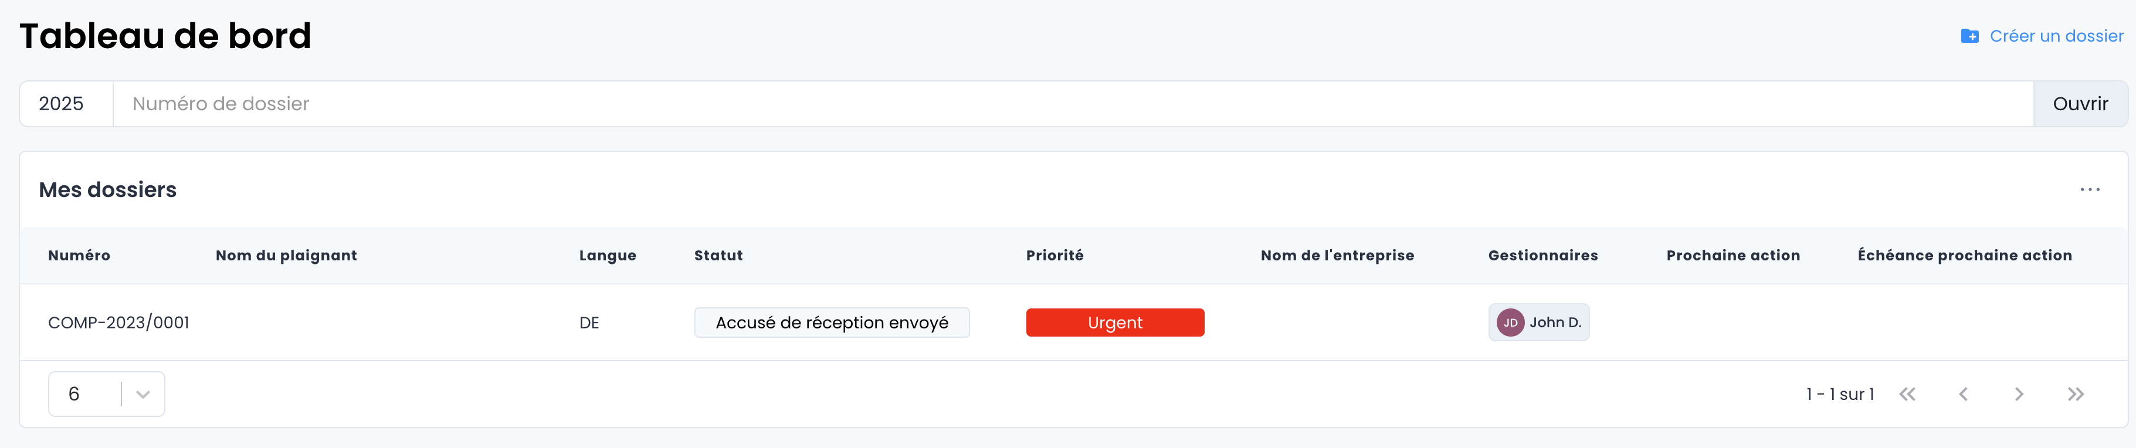Expand the rows-per-page dropdown showing 6
This screenshot has width=2136, height=448.
[142, 394]
